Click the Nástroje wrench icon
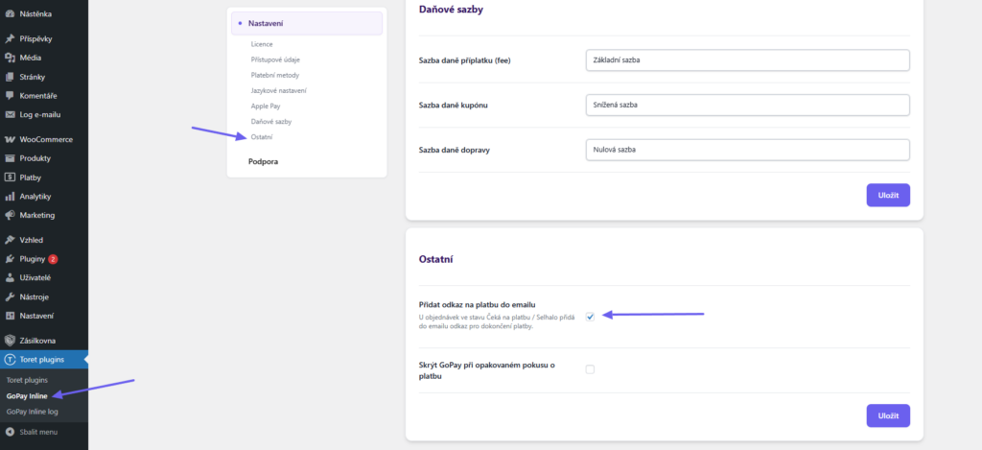Screen dimensions: 982x450 [x=10, y=297]
